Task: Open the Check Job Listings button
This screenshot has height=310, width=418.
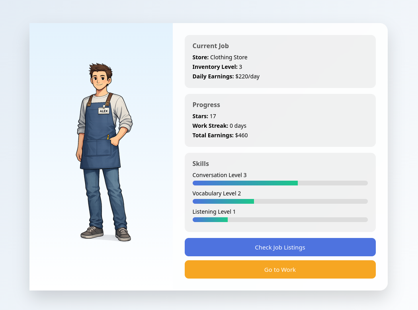Action: (280, 247)
